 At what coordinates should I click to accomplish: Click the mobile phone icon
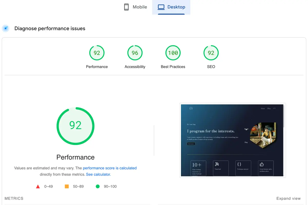pyautogui.click(x=126, y=7)
